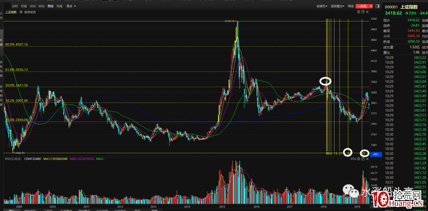The image size is (428, 211).
Task: Click the 5242 price axis label
Action: click(374, 19)
